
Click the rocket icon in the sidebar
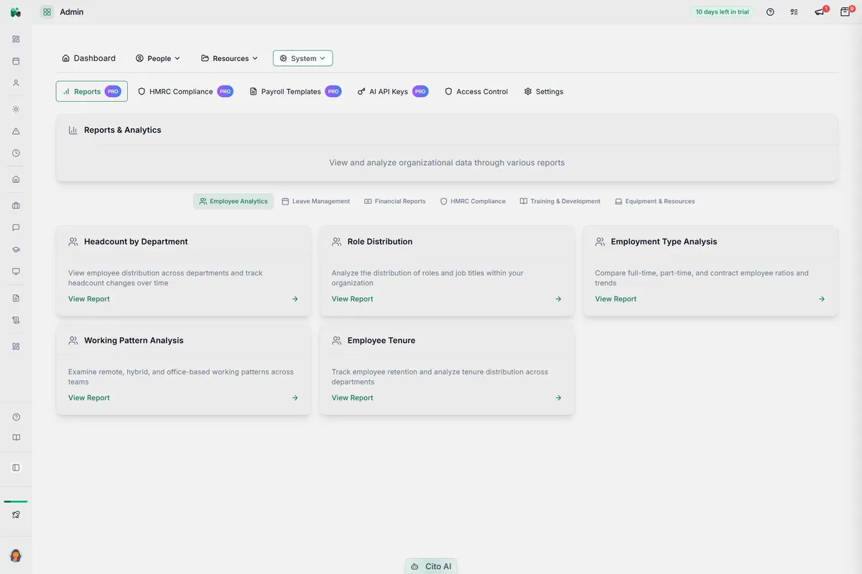click(16, 514)
